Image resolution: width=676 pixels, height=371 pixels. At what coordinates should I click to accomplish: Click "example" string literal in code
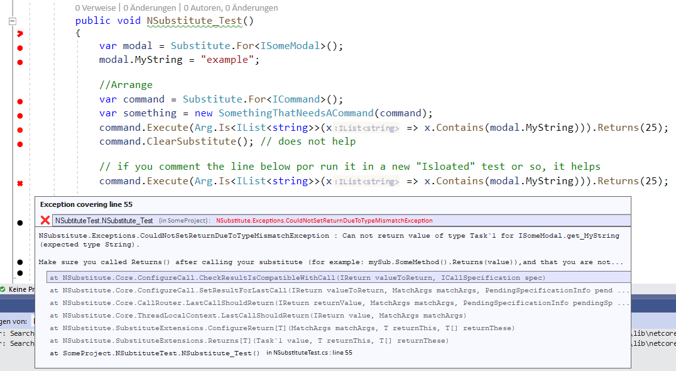click(x=227, y=60)
